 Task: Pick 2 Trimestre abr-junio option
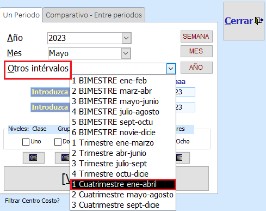[123, 153]
